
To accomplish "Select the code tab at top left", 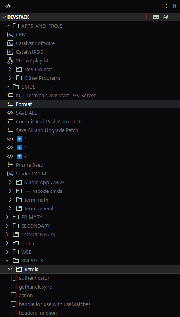I will (x=7, y=6).
